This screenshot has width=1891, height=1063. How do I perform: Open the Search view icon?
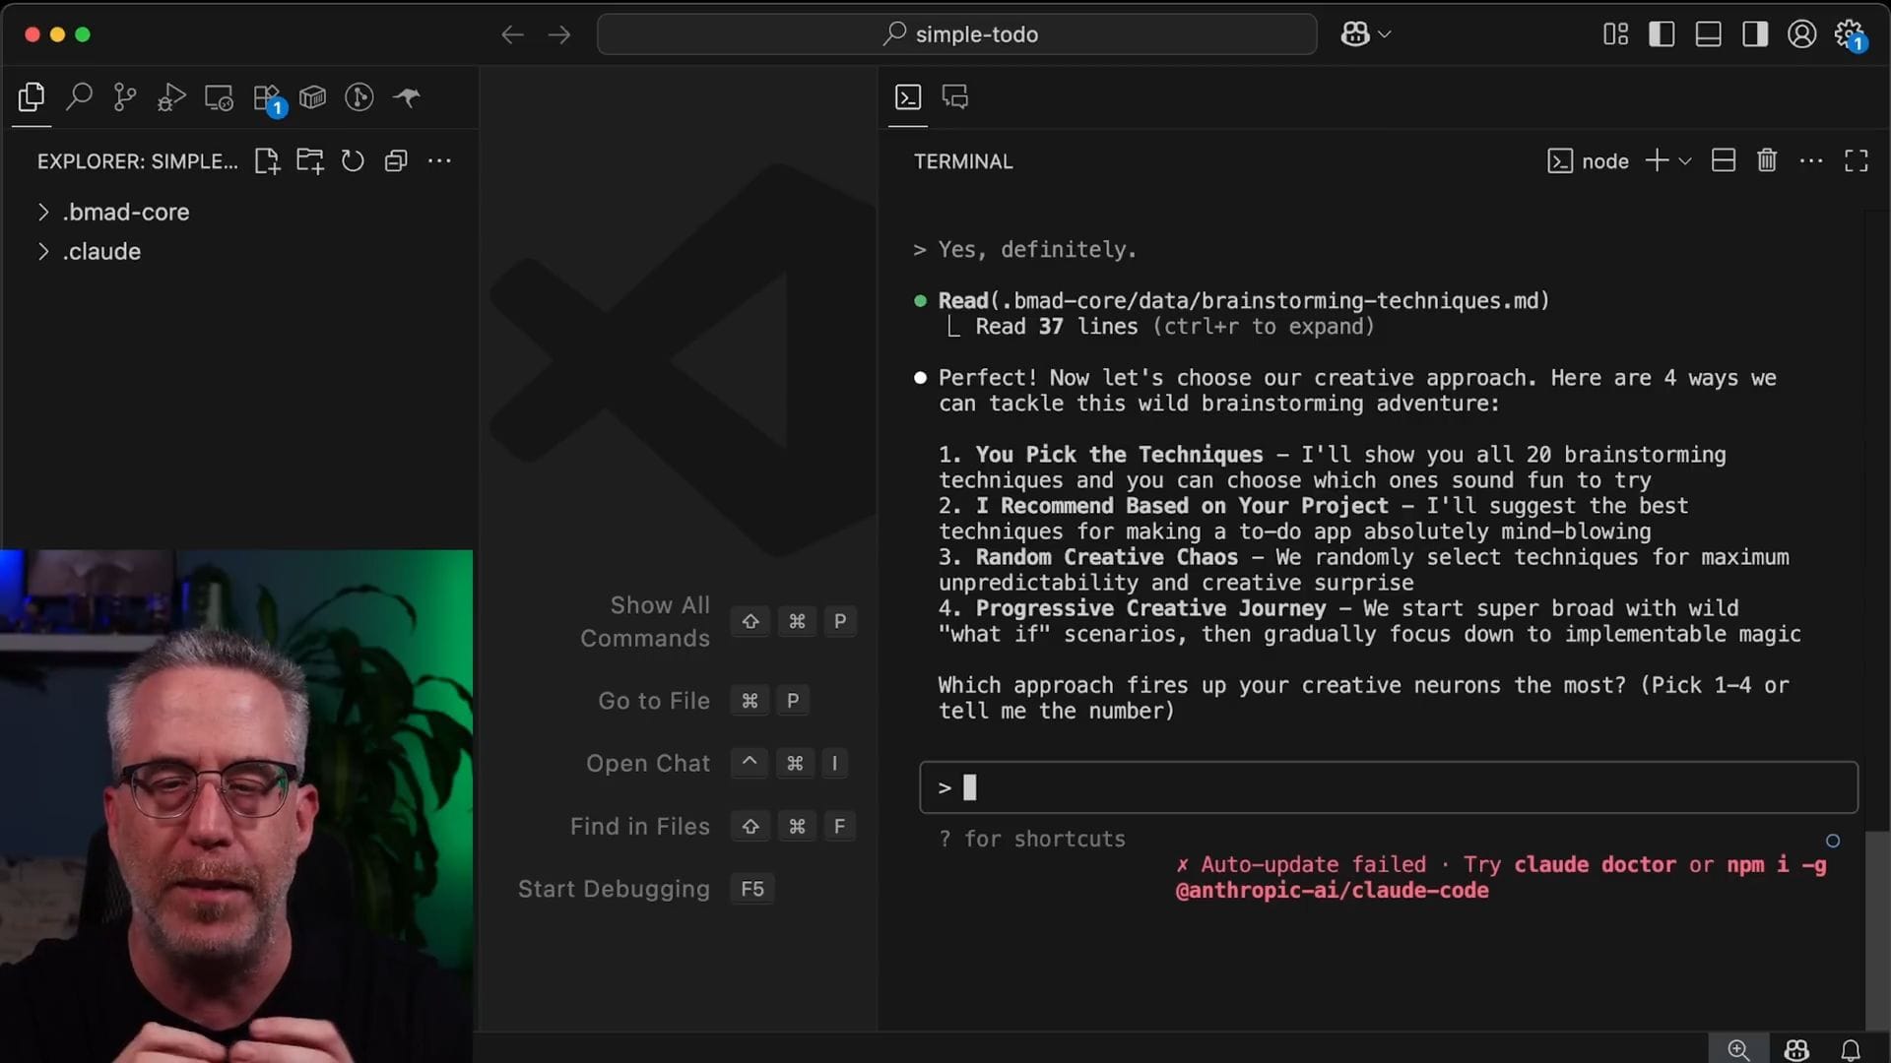pyautogui.click(x=79, y=97)
